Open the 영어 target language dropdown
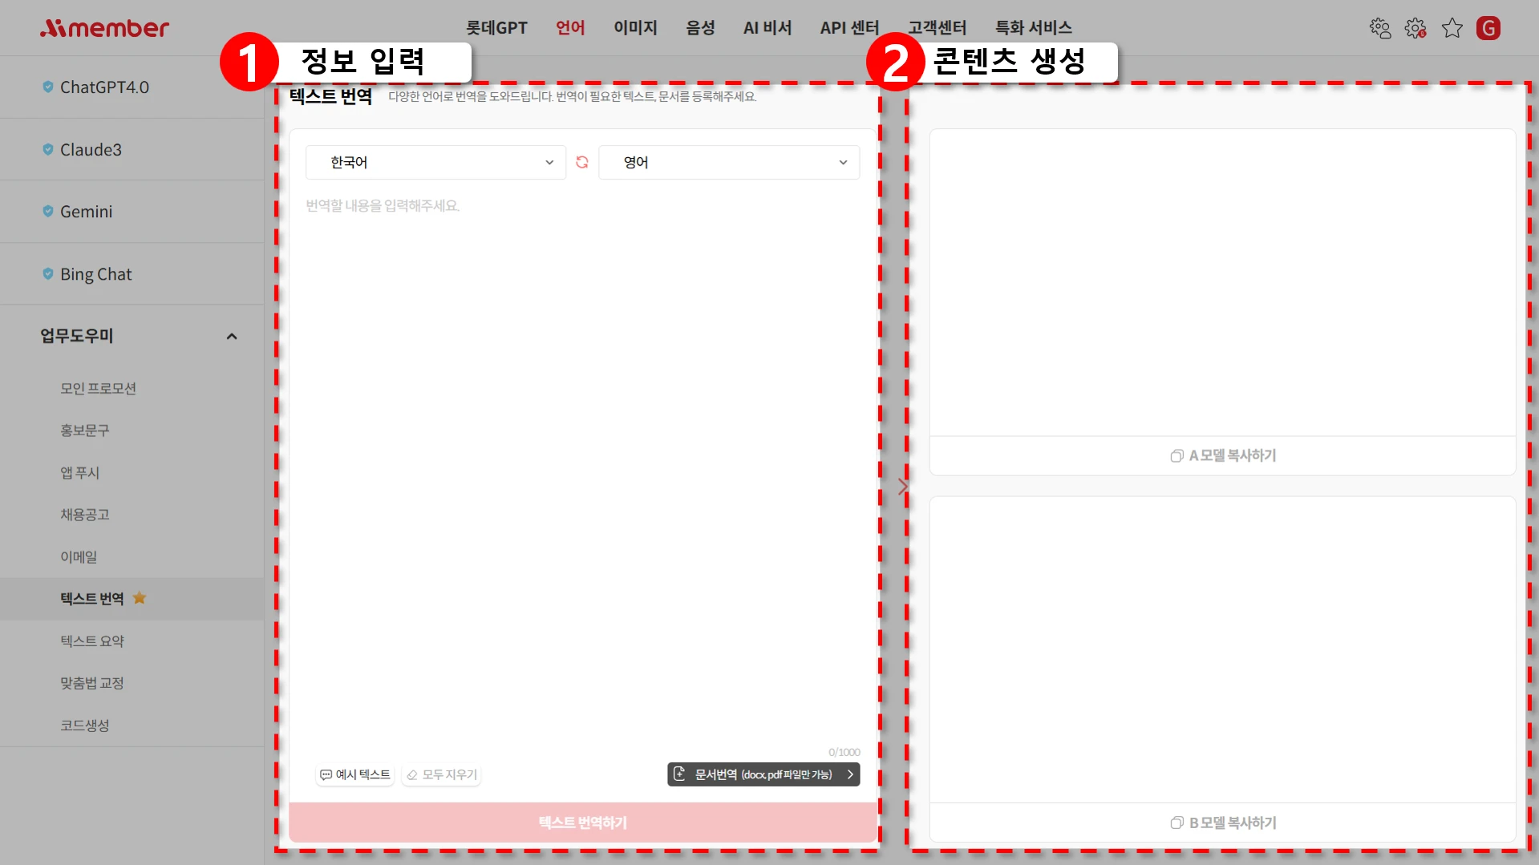 (x=728, y=162)
